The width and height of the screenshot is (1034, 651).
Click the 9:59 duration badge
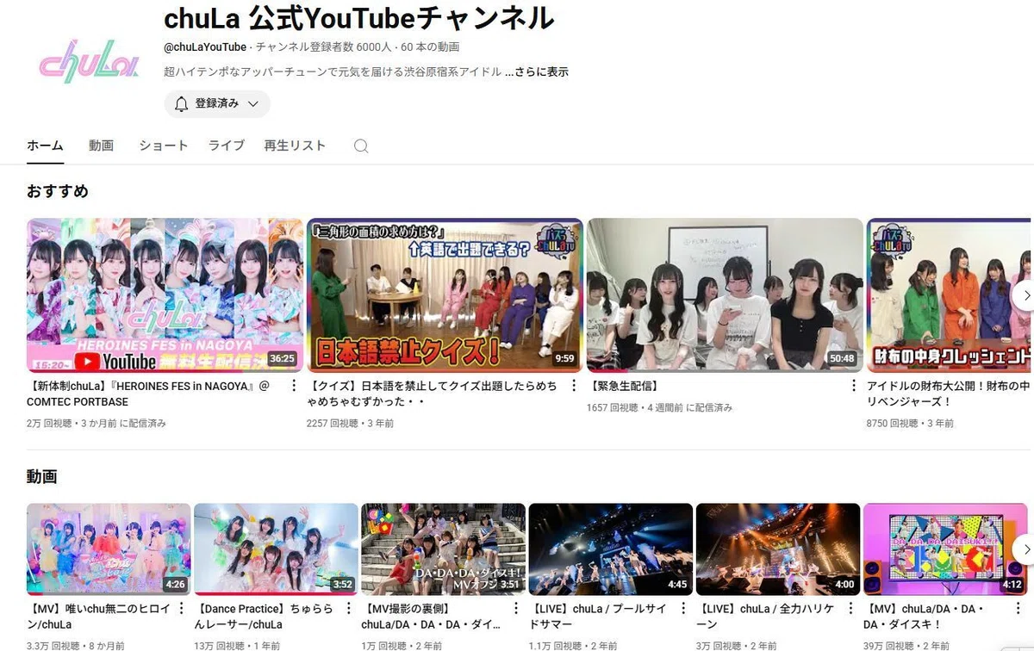point(564,358)
